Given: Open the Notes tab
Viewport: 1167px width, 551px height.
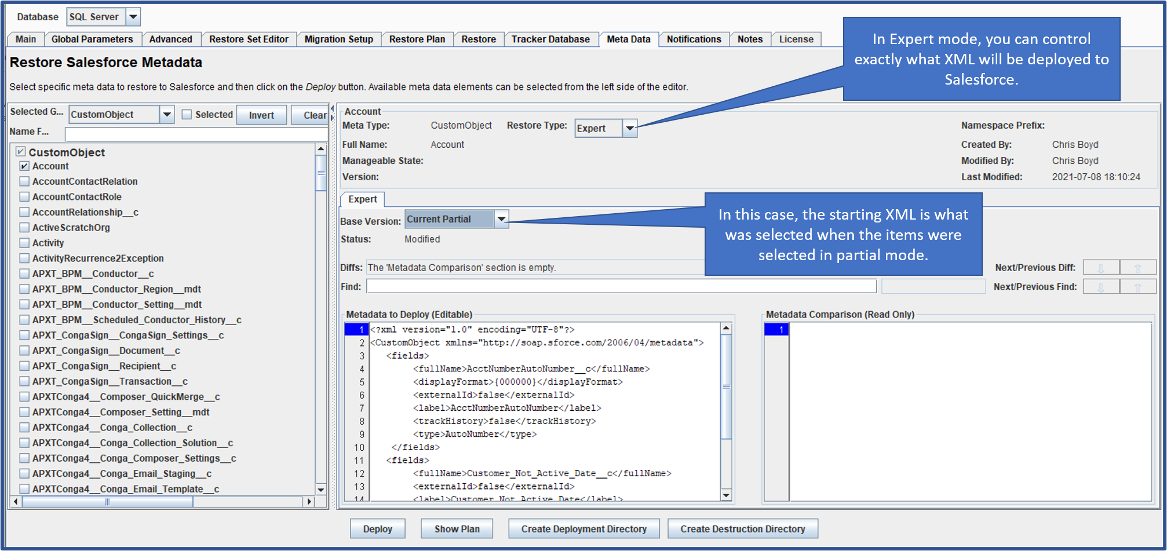Looking at the screenshot, I should coord(750,39).
